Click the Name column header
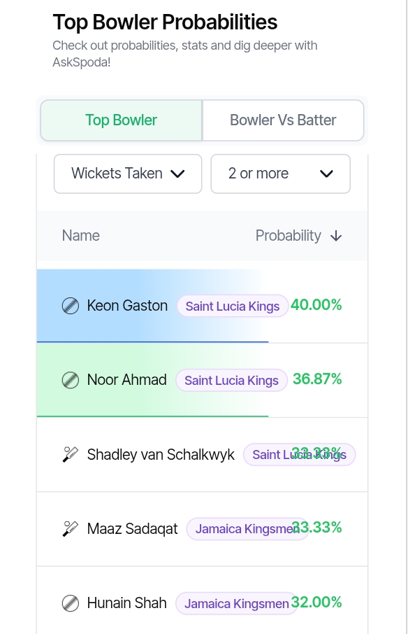 81,236
